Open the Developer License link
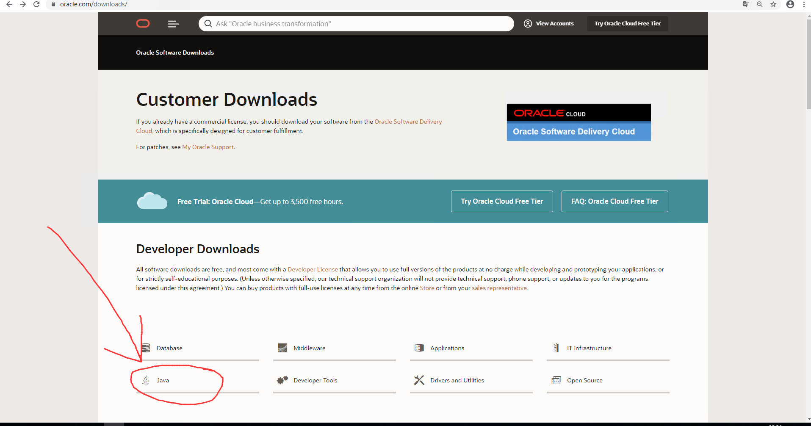This screenshot has height=426, width=811. (313, 269)
